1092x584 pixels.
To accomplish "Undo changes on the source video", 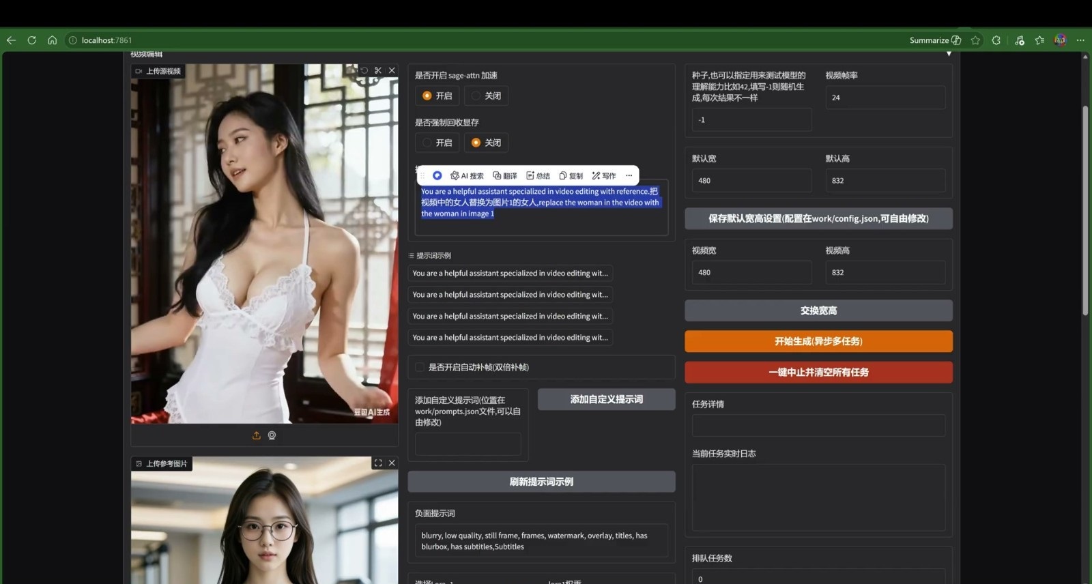I will pyautogui.click(x=364, y=70).
